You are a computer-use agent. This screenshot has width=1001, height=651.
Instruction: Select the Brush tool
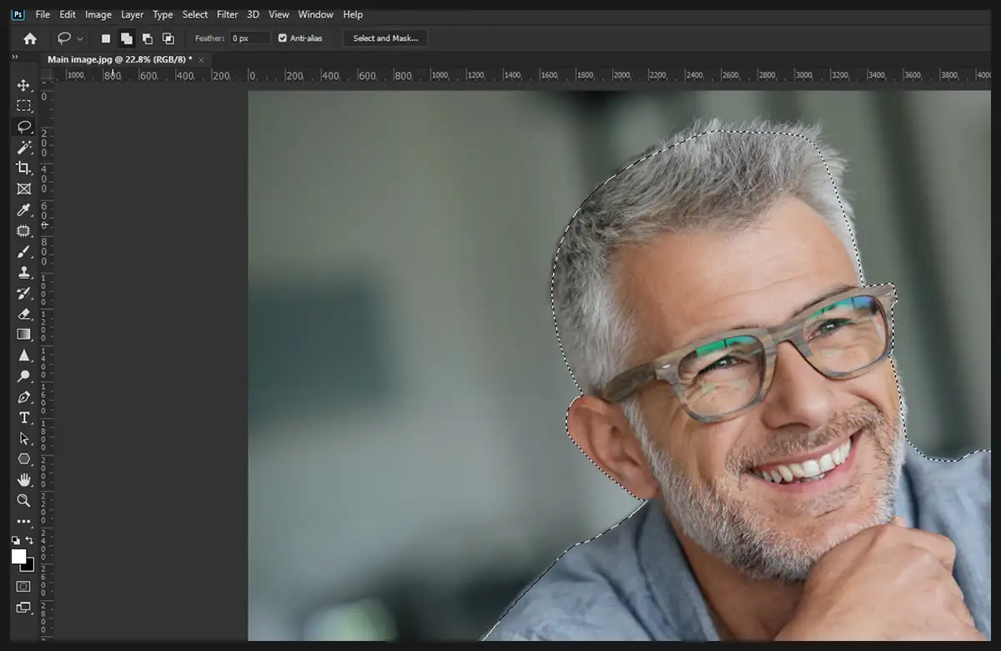tap(23, 251)
